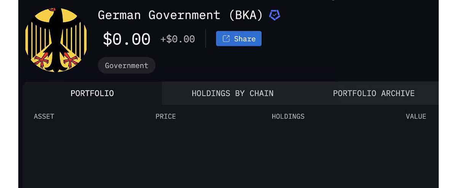Click the +$0.00 balance change value

[x=177, y=39]
